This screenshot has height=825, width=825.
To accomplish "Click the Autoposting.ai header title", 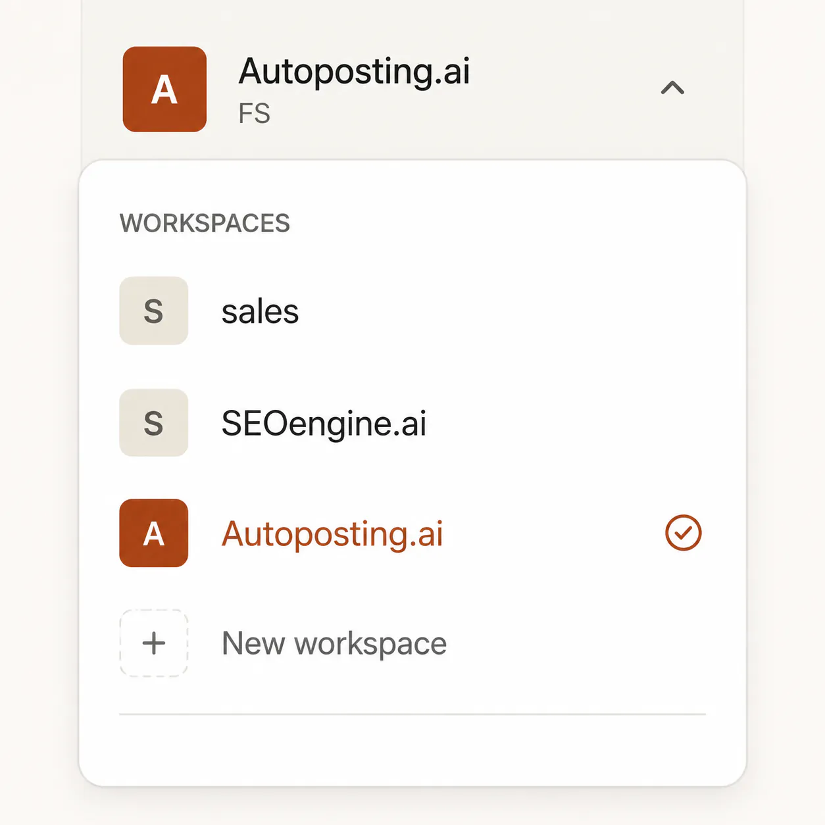I will (354, 71).
